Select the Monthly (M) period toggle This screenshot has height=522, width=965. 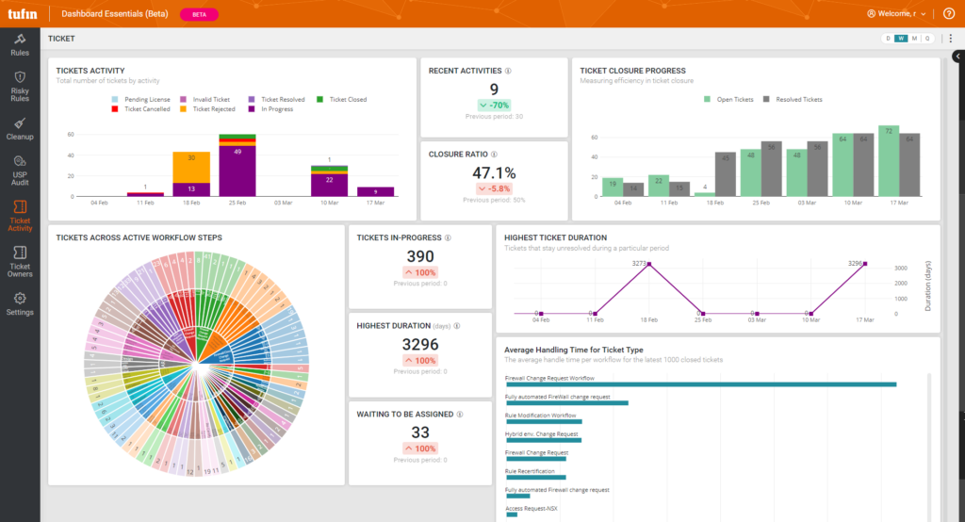pyautogui.click(x=914, y=39)
